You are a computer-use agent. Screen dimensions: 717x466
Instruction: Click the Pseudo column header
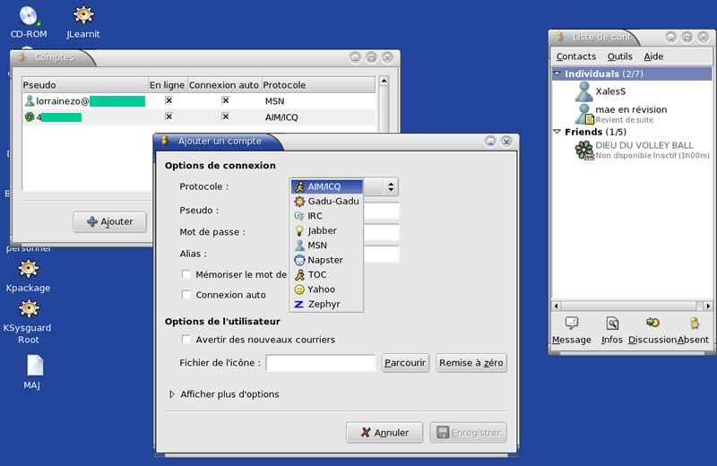click(85, 85)
